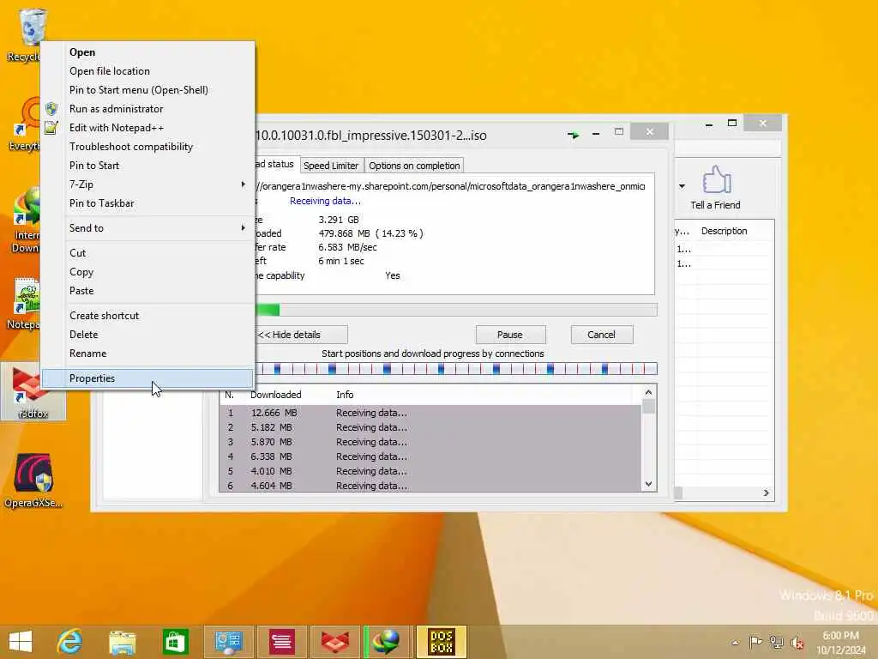Open File Explorer from the taskbar
878x659 pixels.
click(x=123, y=641)
